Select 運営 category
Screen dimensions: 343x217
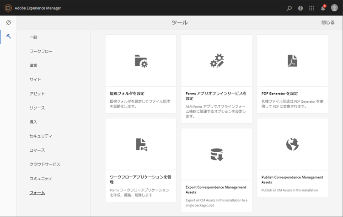click(33, 65)
